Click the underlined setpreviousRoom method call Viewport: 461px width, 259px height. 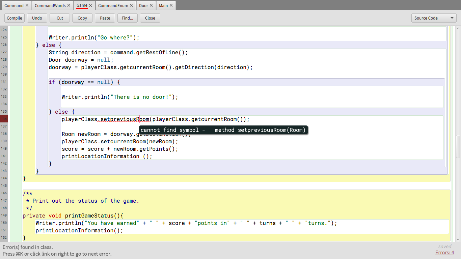click(x=125, y=119)
